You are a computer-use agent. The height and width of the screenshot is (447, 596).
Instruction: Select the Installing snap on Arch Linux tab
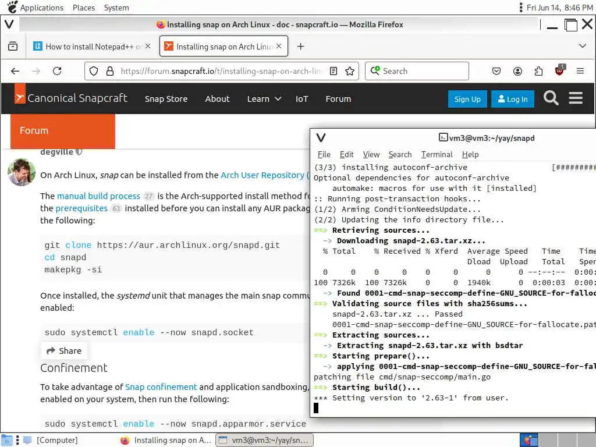click(223, 47)
